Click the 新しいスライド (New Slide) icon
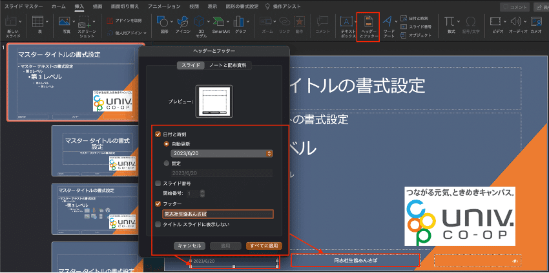 point(11,22)
